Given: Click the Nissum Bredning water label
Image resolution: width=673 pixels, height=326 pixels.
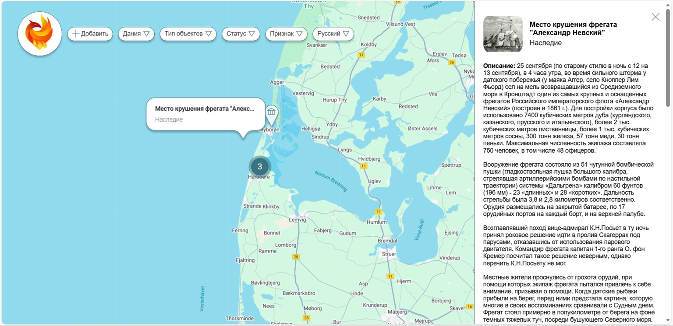Looking at the screenshot, I should tap(331, 181).
